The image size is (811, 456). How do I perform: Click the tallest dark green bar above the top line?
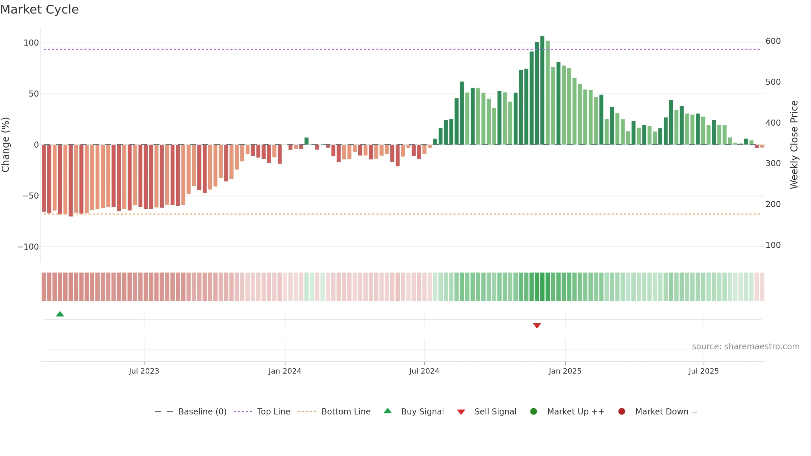click(542, 90)
